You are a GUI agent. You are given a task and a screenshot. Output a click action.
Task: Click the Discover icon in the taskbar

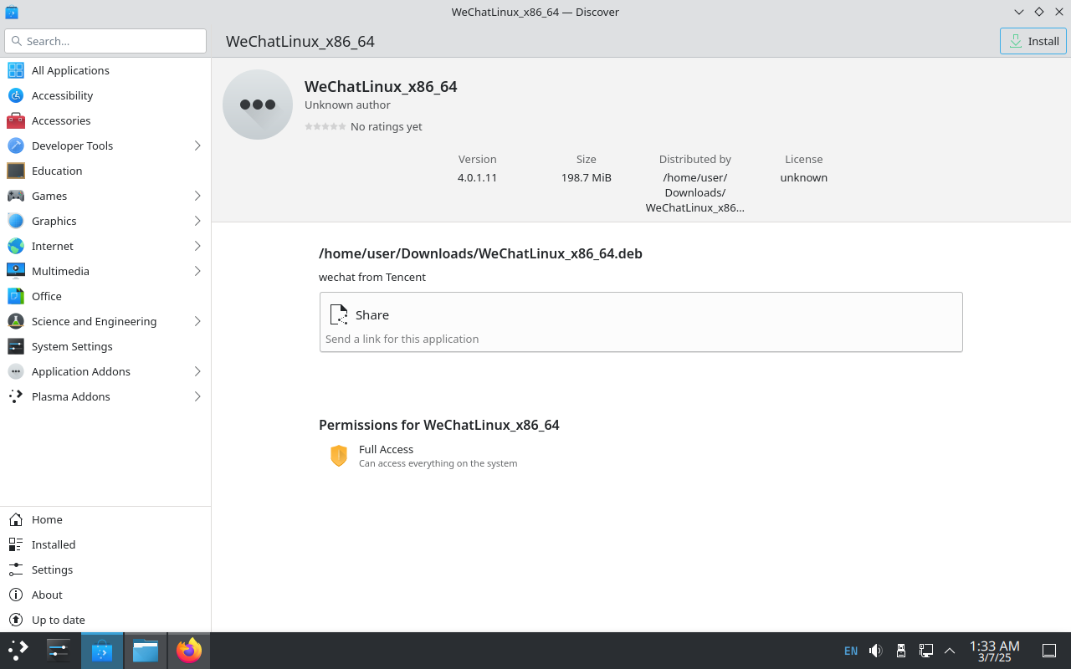[102, 650]
